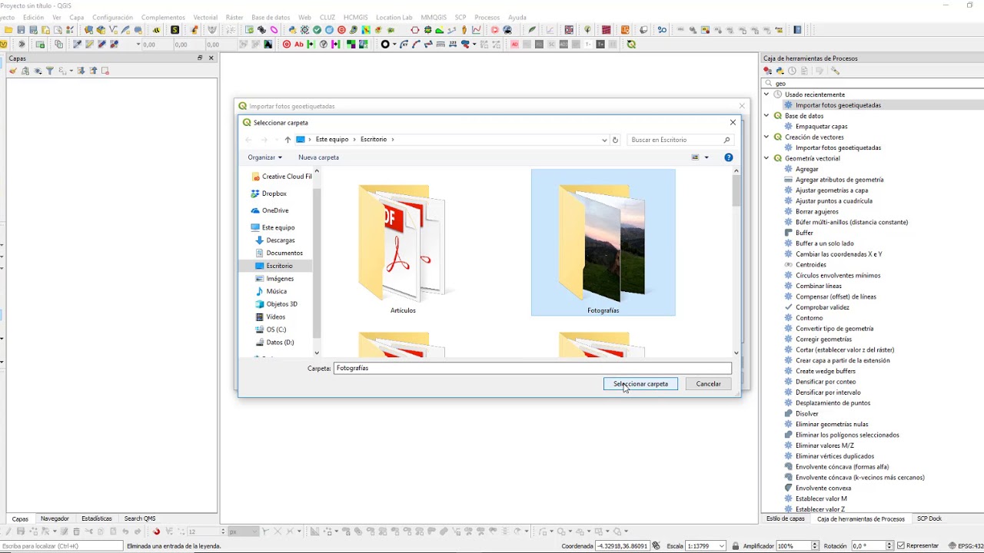Select OneDrive in the sidebar
The width and height of the screenshot is (984, 553).
coord(270,210)
